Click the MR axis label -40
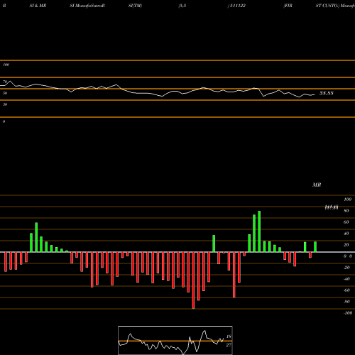355x355 pixels. click(346, 279)
